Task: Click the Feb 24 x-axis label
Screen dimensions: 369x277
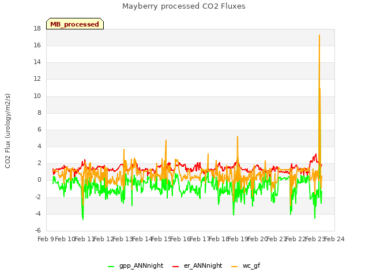Action: pos(334,239)
